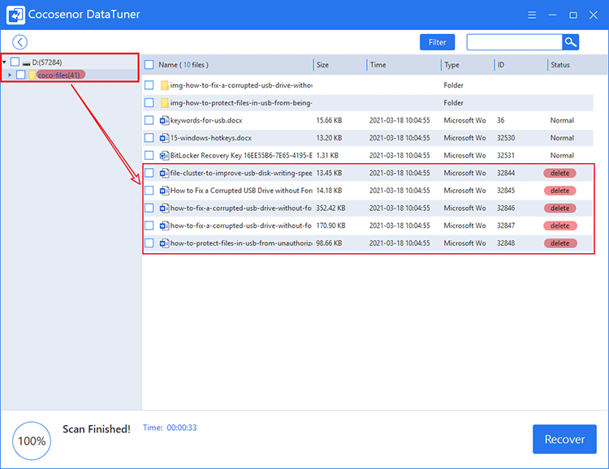Screen dimensions: 609x469
Task: Click the Recover button
Action: [564, 439]
